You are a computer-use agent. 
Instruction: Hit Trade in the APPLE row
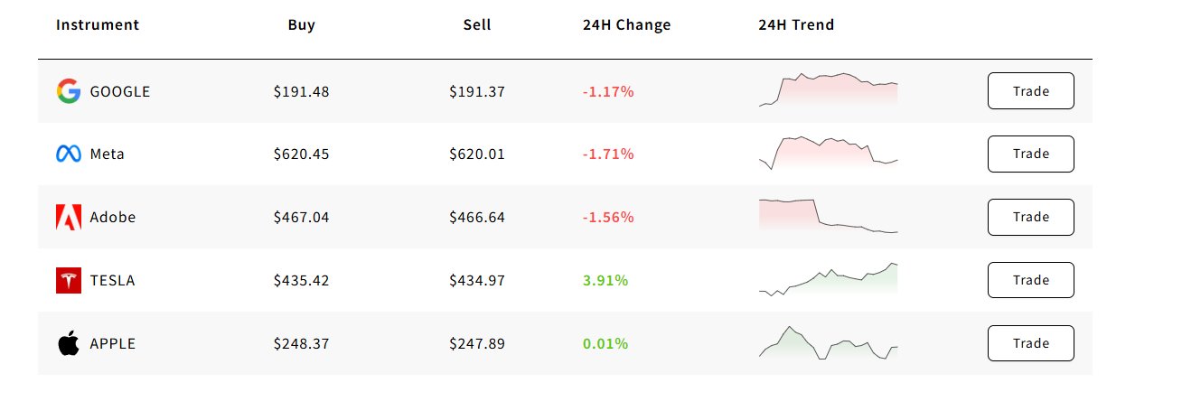[x=1030, y=343]
